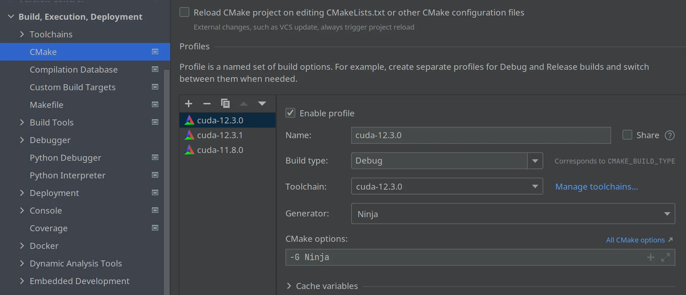Click the CMake icon beside cuda-12.3.0 profile
The height and width of the screenshot is (295, 686).
click(x=190, y=120)
